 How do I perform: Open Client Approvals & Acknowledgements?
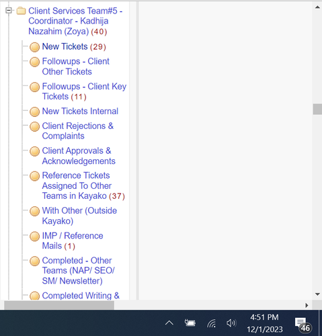[79, 156]
